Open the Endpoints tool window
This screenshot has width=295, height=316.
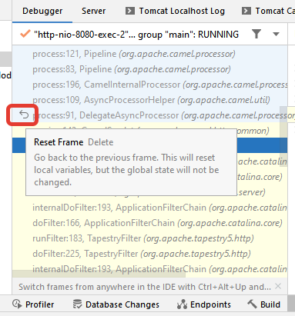(204, 304)
